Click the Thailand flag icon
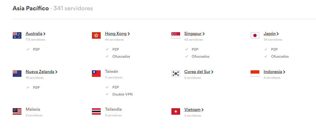This screenshot has height=135, width=316. tap(96, 111)
